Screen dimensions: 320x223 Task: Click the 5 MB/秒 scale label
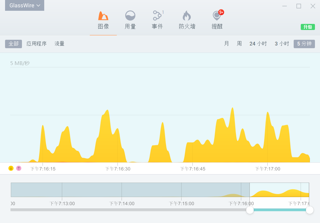[20, 63]
